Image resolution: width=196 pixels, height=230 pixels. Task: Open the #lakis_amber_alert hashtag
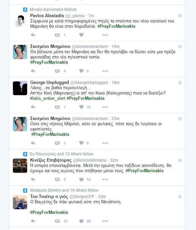click(x=48, y=98)
